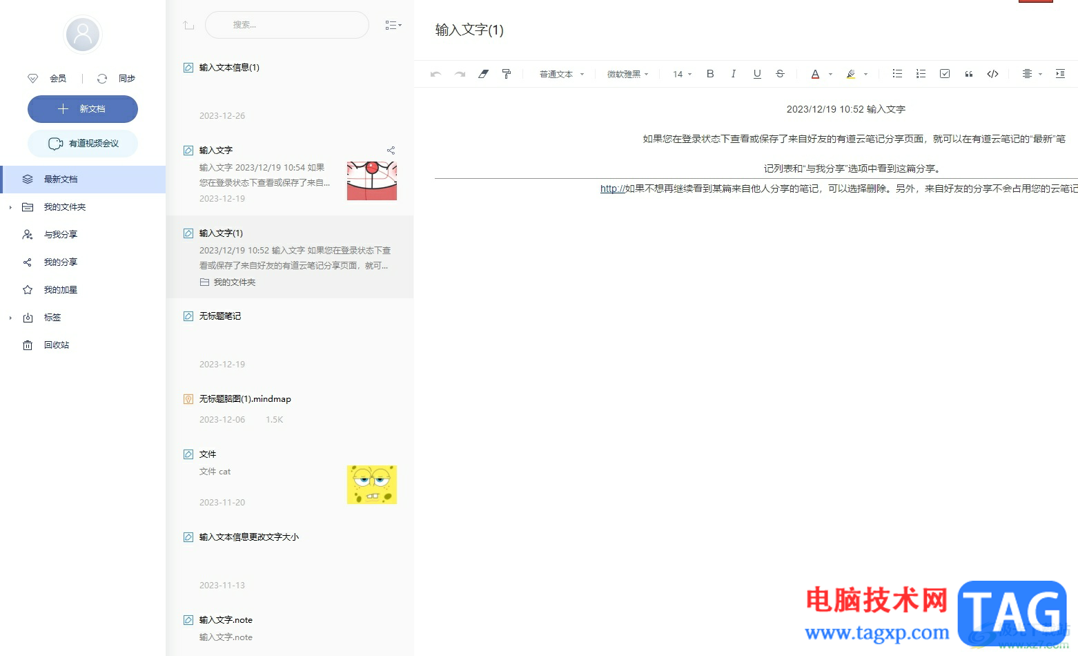Apply bold formatting with the B icon

[x=710, y=74]
